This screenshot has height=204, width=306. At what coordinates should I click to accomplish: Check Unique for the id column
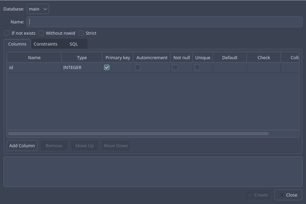[197, 67]
